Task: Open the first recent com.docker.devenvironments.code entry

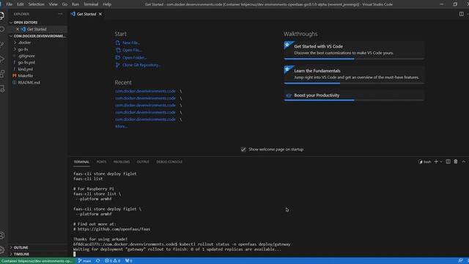Action: [x=145, y=91]
